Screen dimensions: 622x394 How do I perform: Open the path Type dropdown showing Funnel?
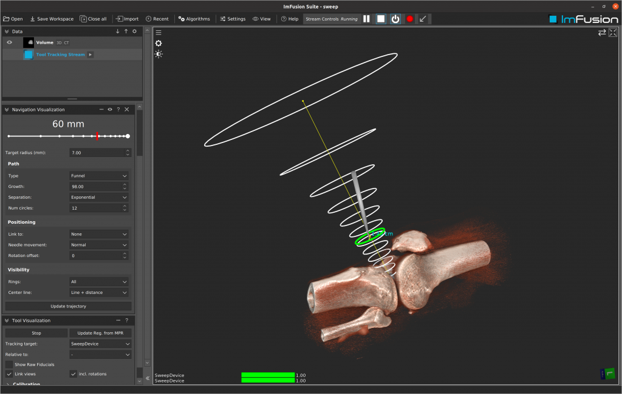point(99,176)
